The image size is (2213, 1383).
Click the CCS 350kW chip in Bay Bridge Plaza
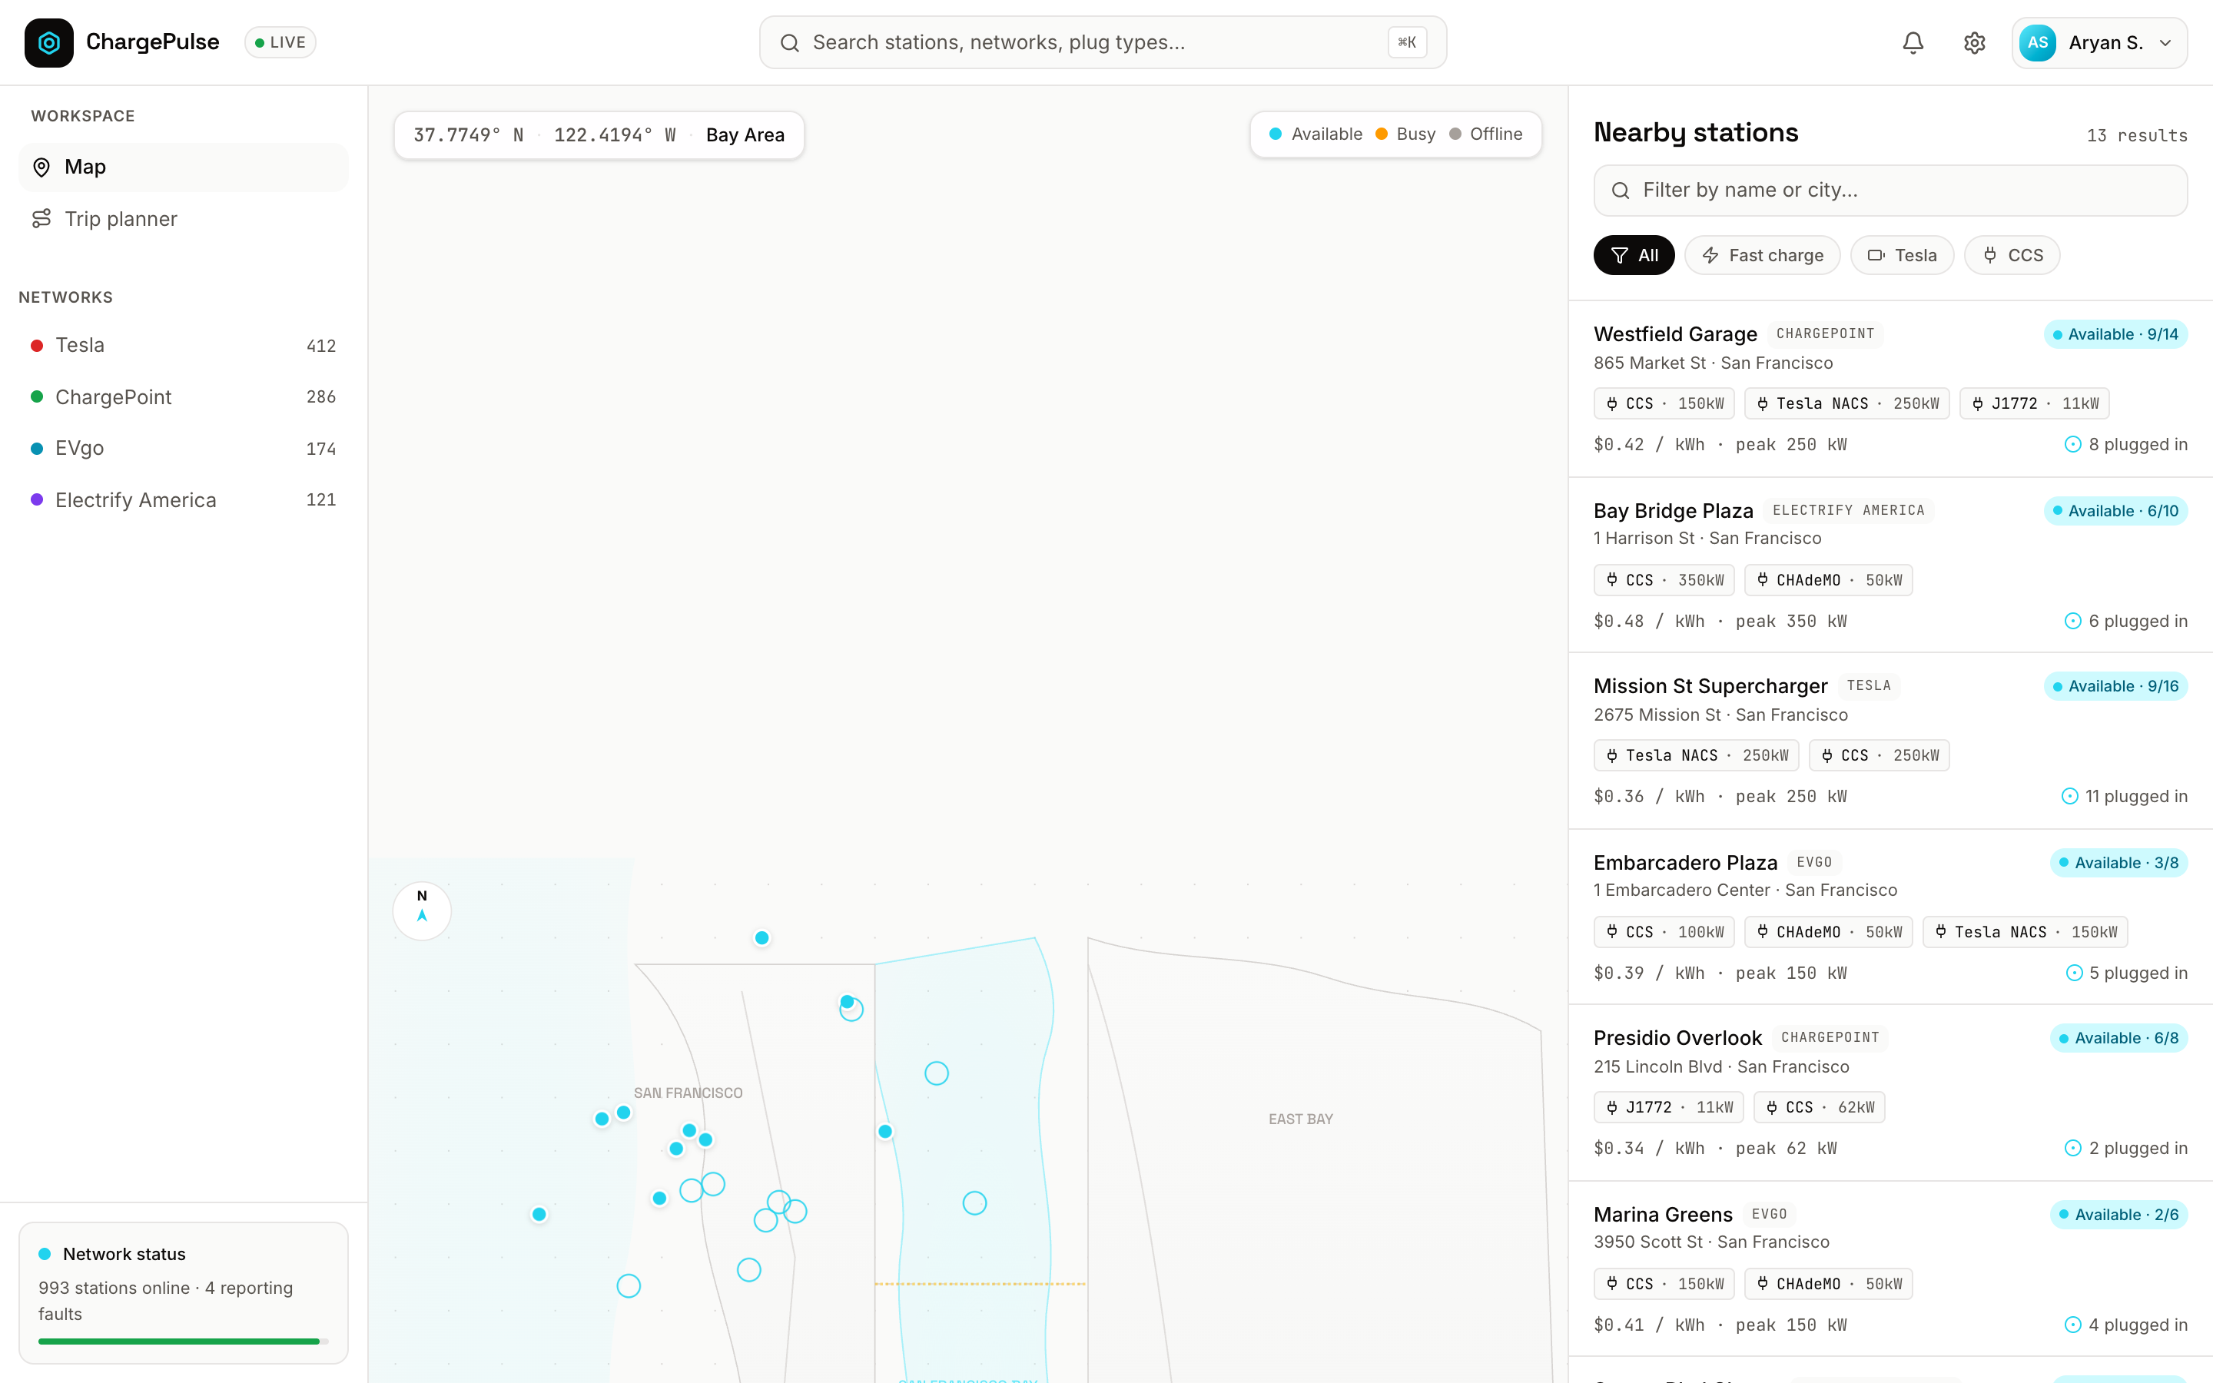point(1664,580)
